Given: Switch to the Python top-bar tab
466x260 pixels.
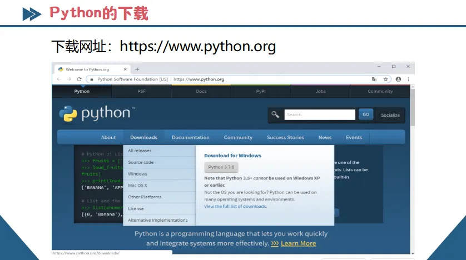Looking at the screenshot, I should click(x=82, y=92).
